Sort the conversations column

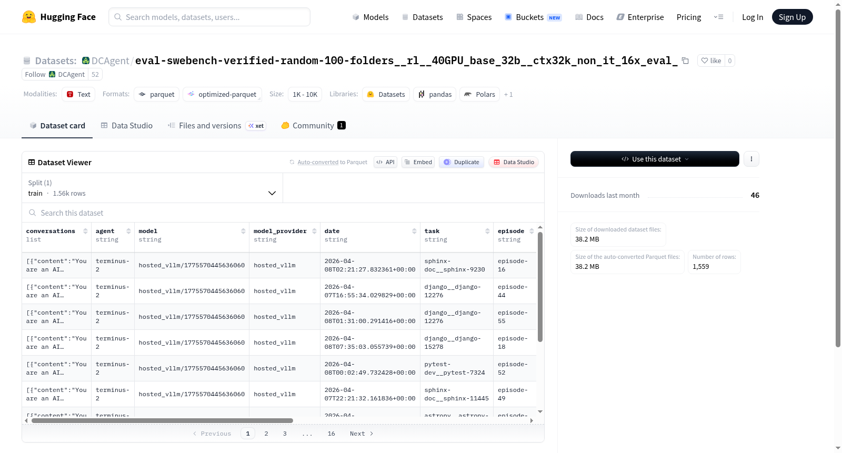tap(85, 231)
